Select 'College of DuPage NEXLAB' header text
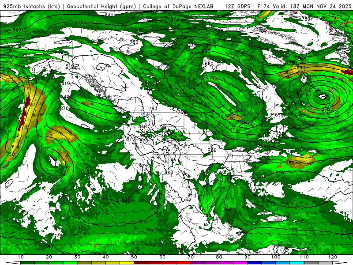353x265 pixels. [x=178, y=6]
